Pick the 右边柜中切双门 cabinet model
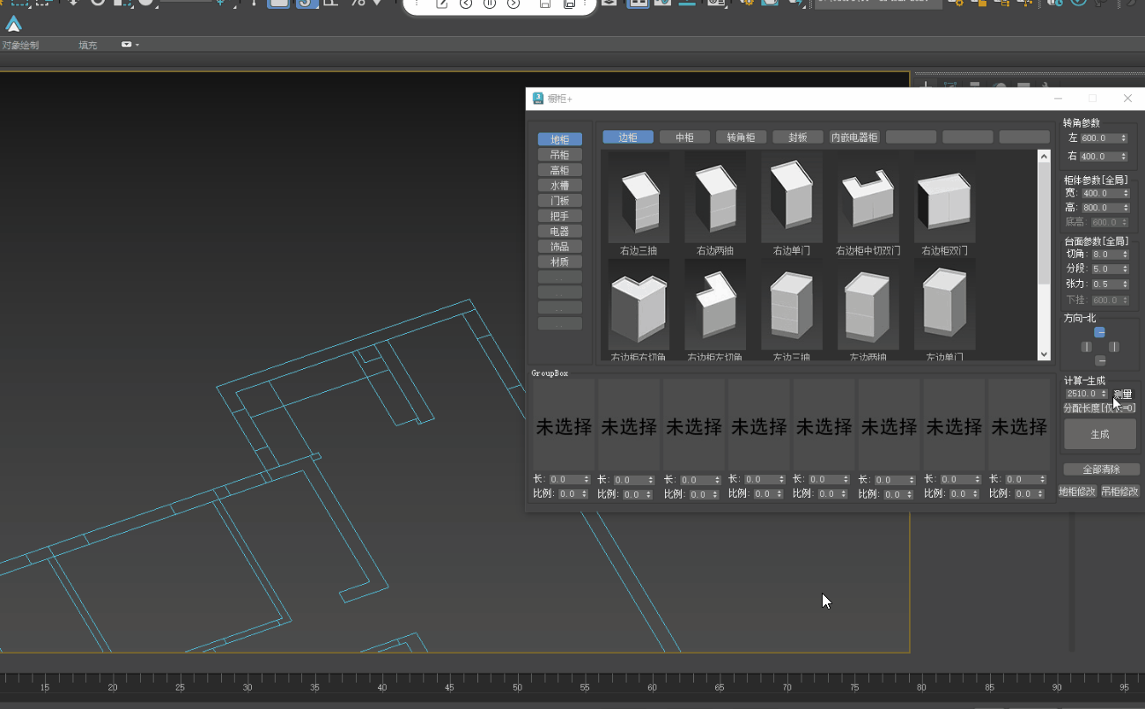 click(x=868, y=198)
